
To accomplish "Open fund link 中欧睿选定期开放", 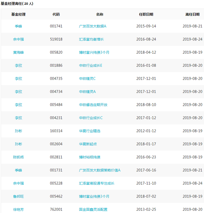I will pos(93,105).
